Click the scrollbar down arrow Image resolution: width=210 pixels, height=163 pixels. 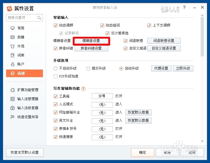pos(202,141)
